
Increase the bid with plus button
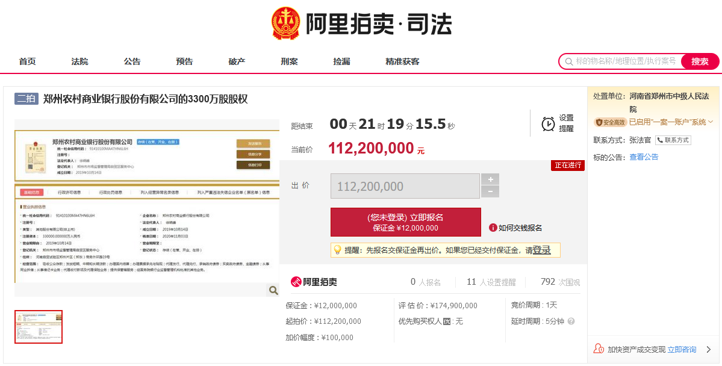[x=490, y=179]
